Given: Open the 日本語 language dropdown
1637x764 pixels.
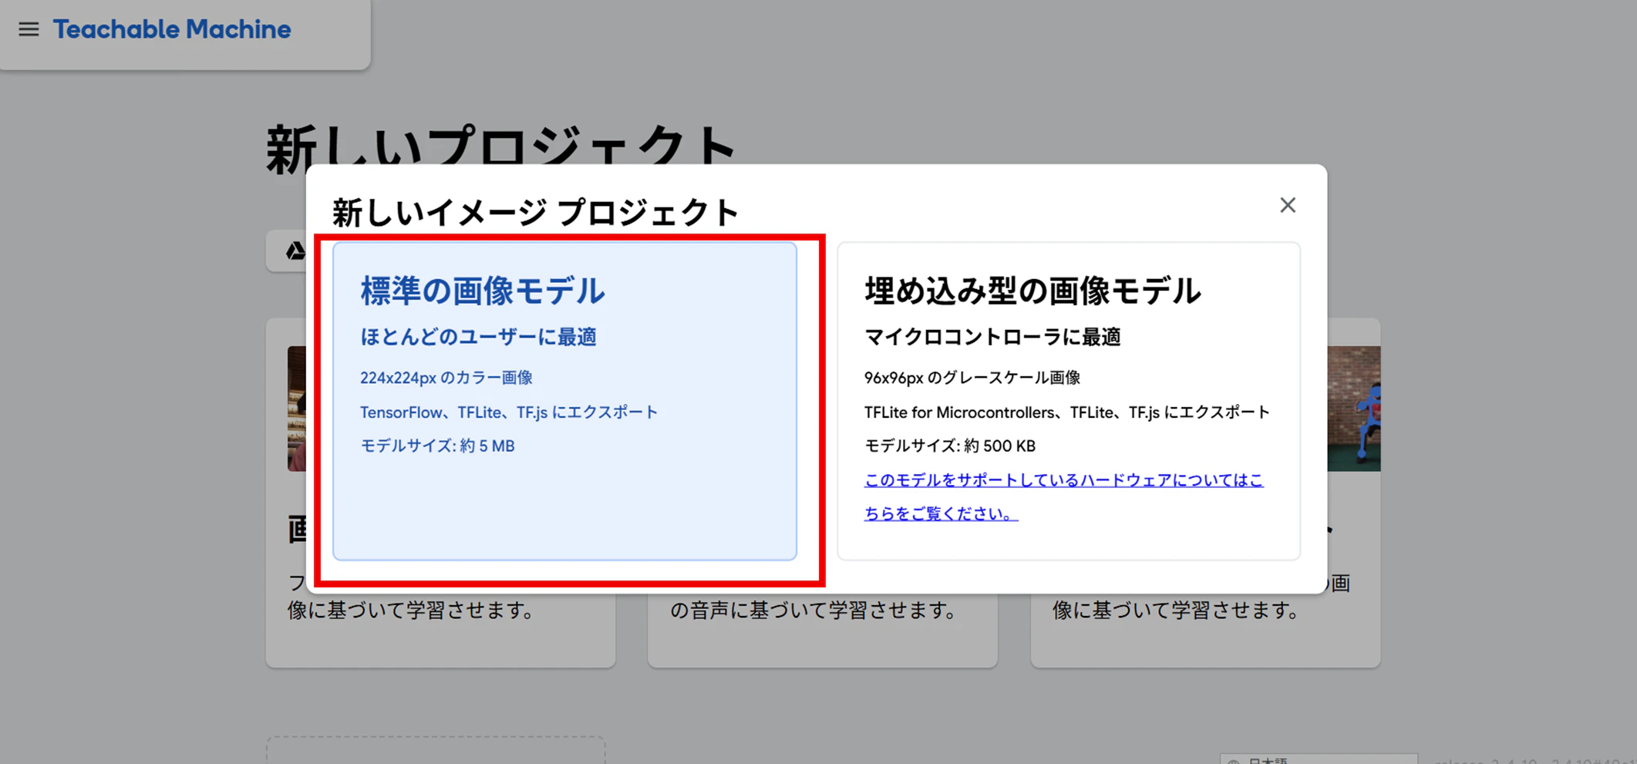Looking at the screenshot, I should click(x=1319, y=759).
